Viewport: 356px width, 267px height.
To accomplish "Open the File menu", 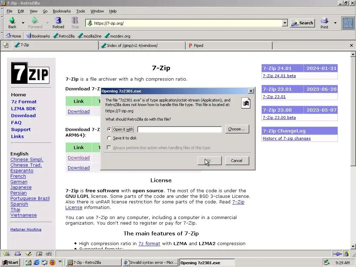I will tap(9, 11).
